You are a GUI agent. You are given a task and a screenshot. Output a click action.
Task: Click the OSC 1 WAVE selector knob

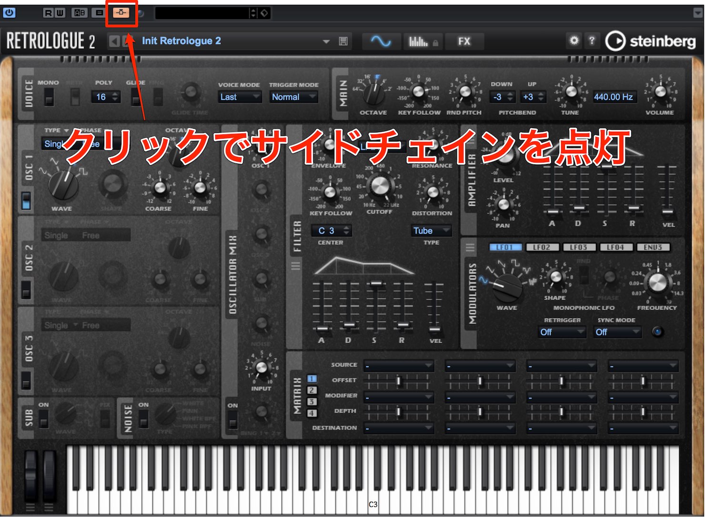tap(63, 185)
